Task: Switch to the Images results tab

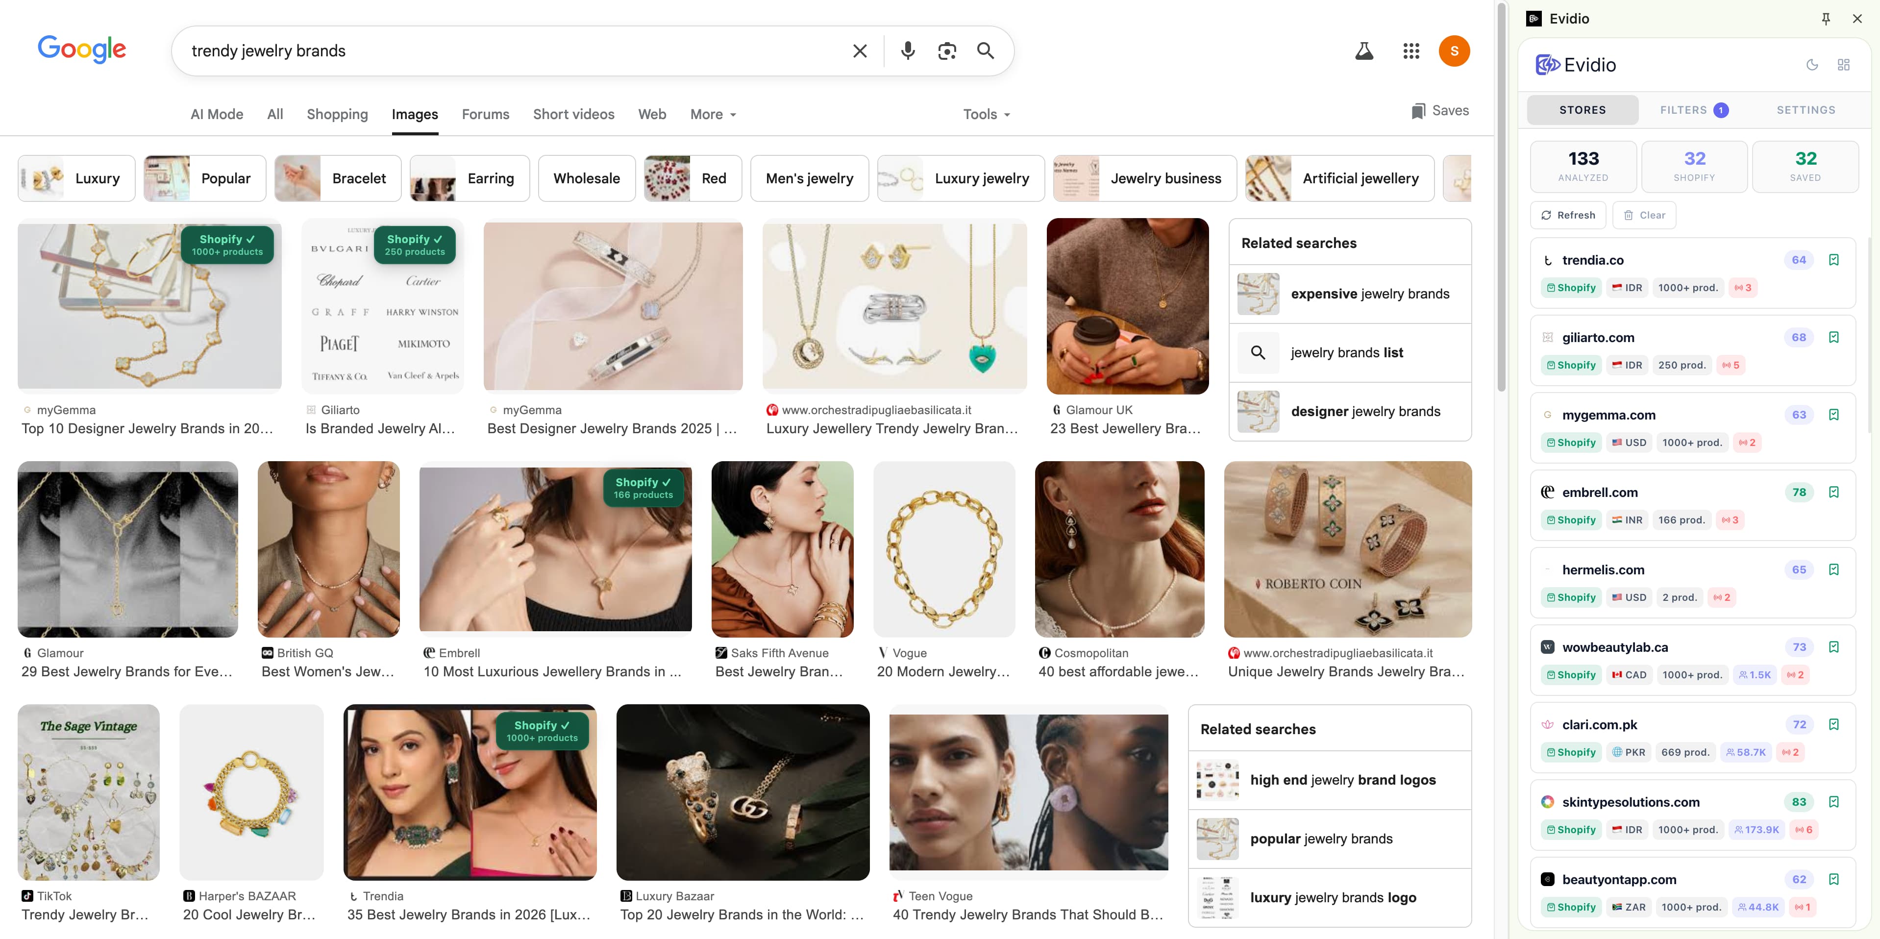Action: click(x=415, y=114)
